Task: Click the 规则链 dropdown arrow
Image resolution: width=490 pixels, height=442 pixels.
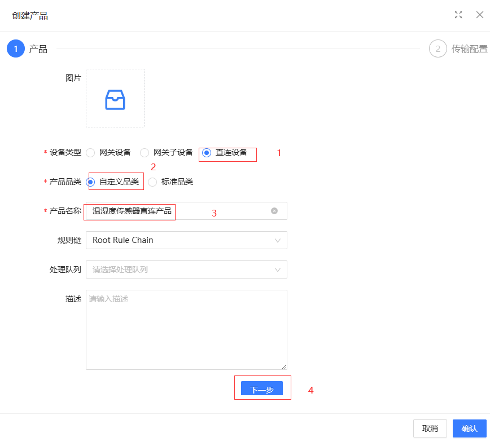Action: tap(278, 240)
